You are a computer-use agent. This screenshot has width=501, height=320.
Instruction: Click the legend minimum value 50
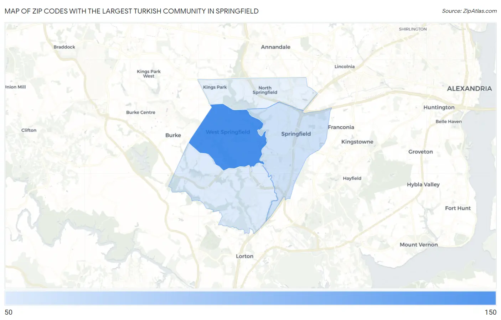click(x=9, y=312)
